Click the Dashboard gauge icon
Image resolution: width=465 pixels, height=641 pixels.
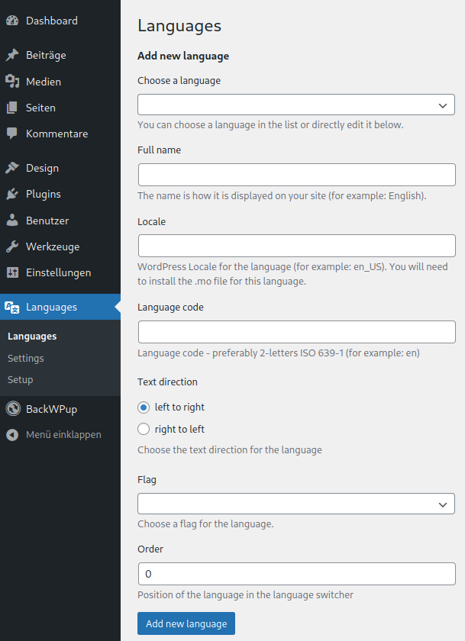coord(12,21)
